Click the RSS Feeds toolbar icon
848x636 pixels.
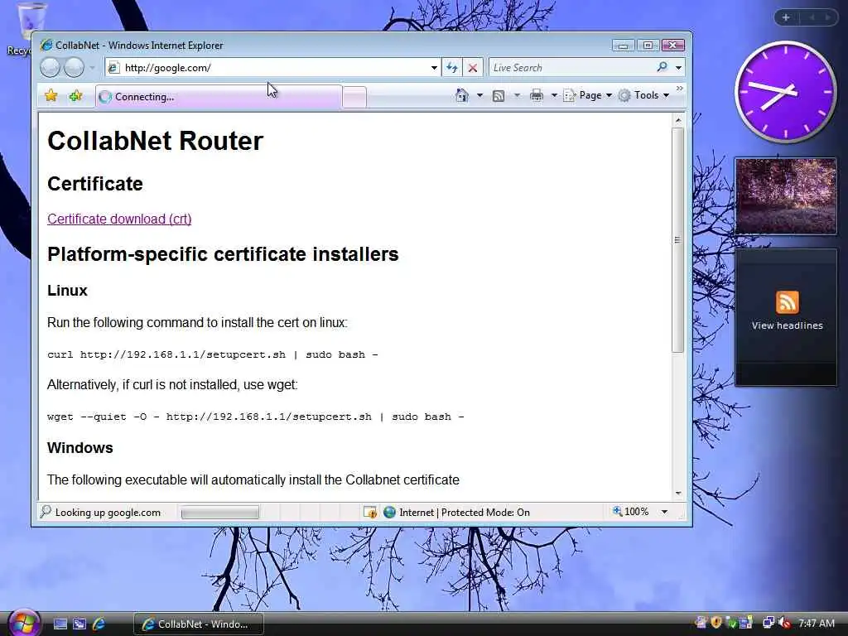pyautogui.click(x=498, y=96)
